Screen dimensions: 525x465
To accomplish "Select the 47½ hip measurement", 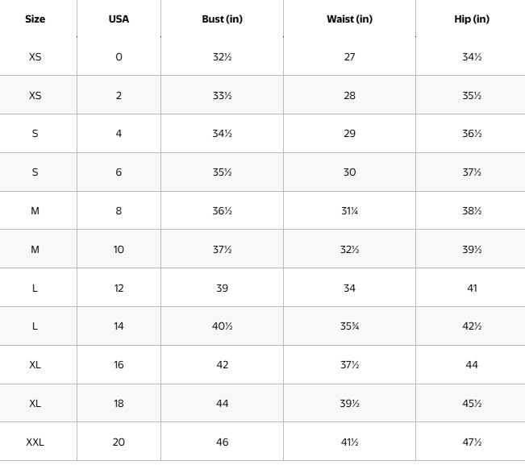I will (x=472, y=442).
